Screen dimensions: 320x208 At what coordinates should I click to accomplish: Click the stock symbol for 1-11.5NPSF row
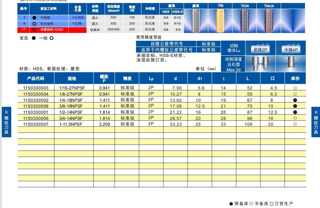(x=295, y=124)
